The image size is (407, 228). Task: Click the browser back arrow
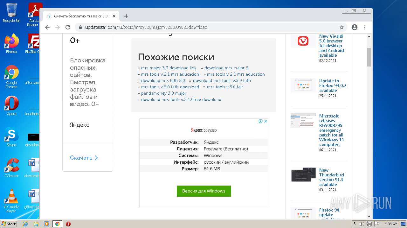(47, 27)
